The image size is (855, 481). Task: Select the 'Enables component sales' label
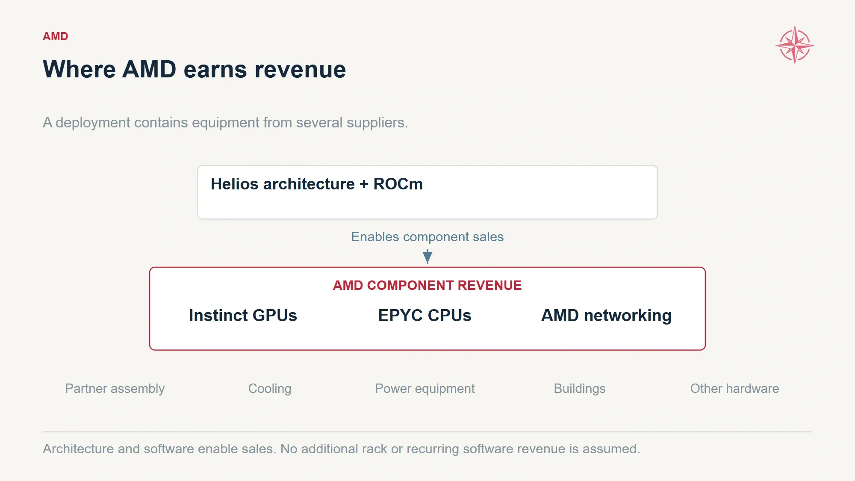coord(427,236)
